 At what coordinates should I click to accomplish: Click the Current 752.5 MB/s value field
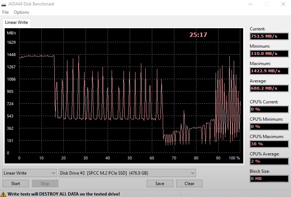[x=269, y=36]
